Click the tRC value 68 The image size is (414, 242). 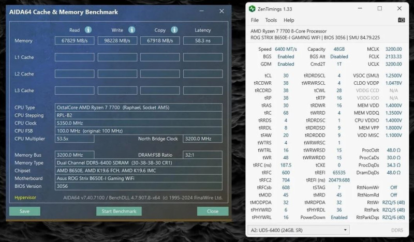coord(286,113)
